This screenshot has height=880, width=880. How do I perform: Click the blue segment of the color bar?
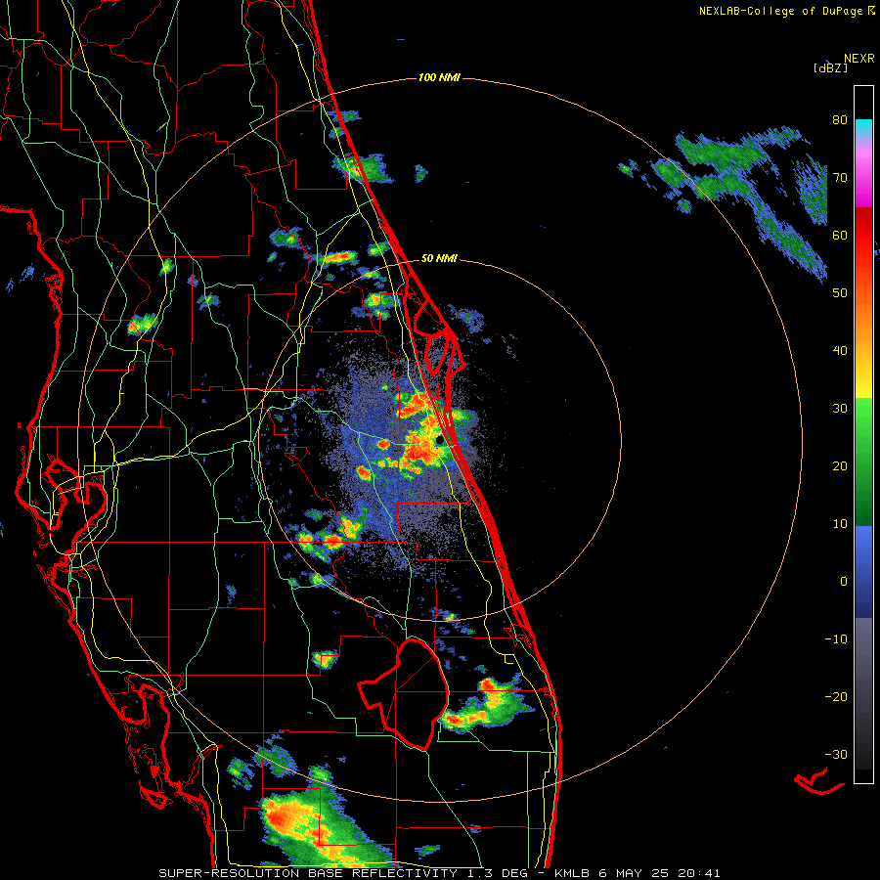click(x=863, y=572)
